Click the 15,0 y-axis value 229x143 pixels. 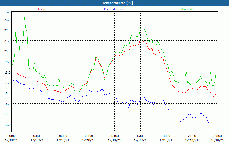7,104
